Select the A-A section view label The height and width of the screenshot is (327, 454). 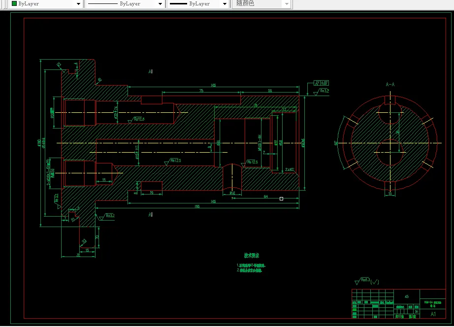[390, 85]
